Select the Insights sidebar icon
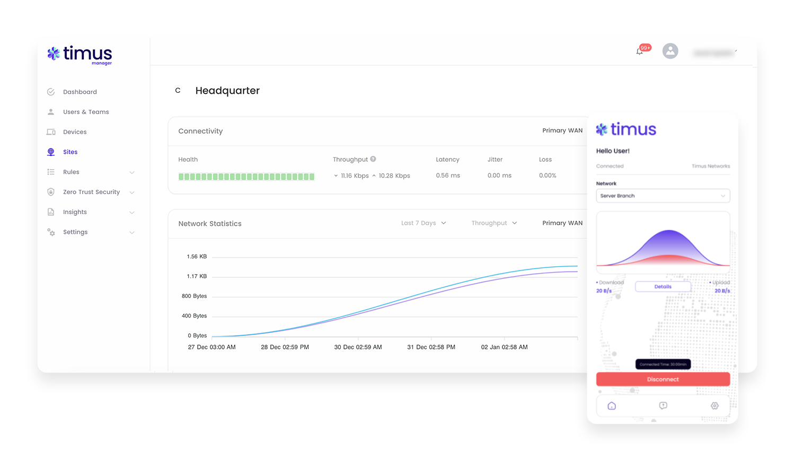Viewport: 795px width, 466px height. pos(50,212)
